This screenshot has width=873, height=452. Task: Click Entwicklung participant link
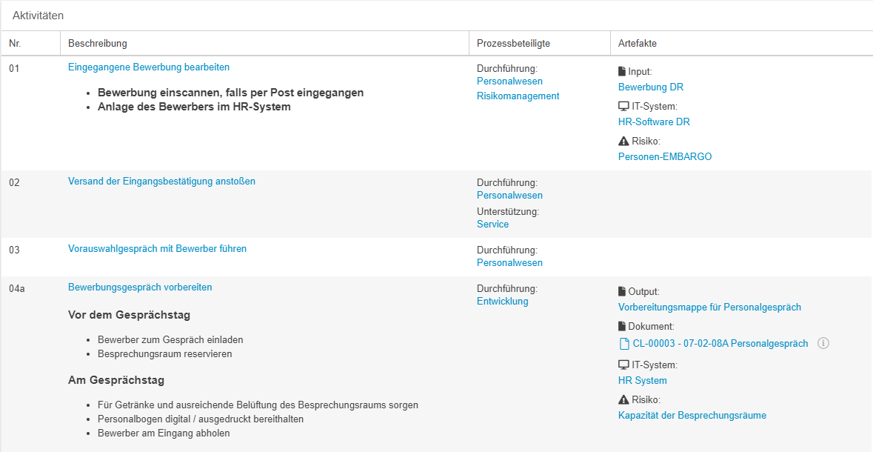pyautogui.click(x=502, y=302)
